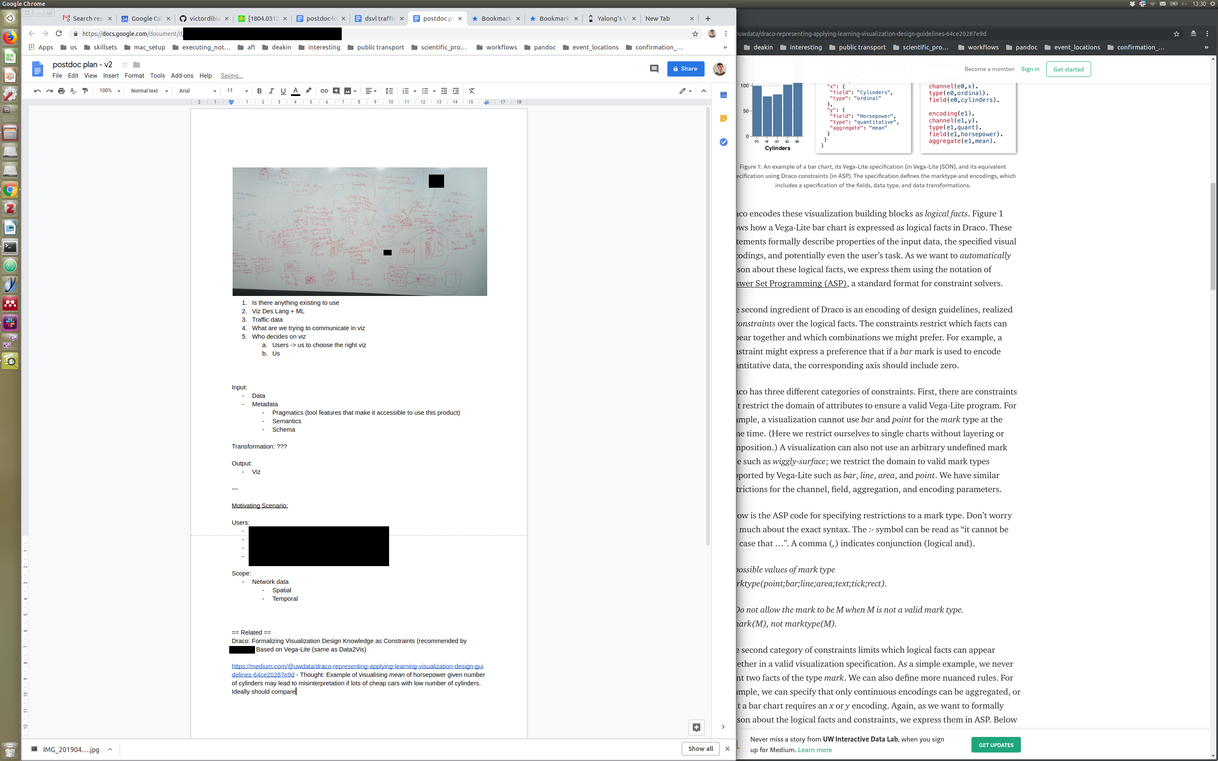Toggle underline formatting
The height and width of the screenshot is (761, 1218).
(283, 91)
